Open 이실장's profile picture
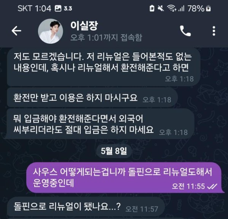Screen dimensions: 228x219 pyautogui.click(x=51, y=31)
